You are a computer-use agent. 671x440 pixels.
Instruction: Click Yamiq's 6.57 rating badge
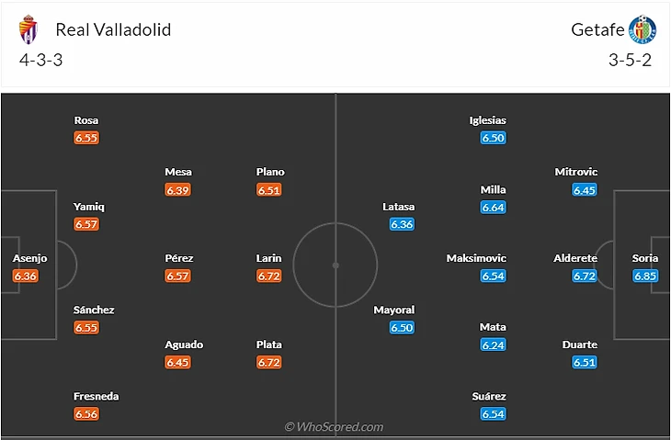(x=86, y=224)
